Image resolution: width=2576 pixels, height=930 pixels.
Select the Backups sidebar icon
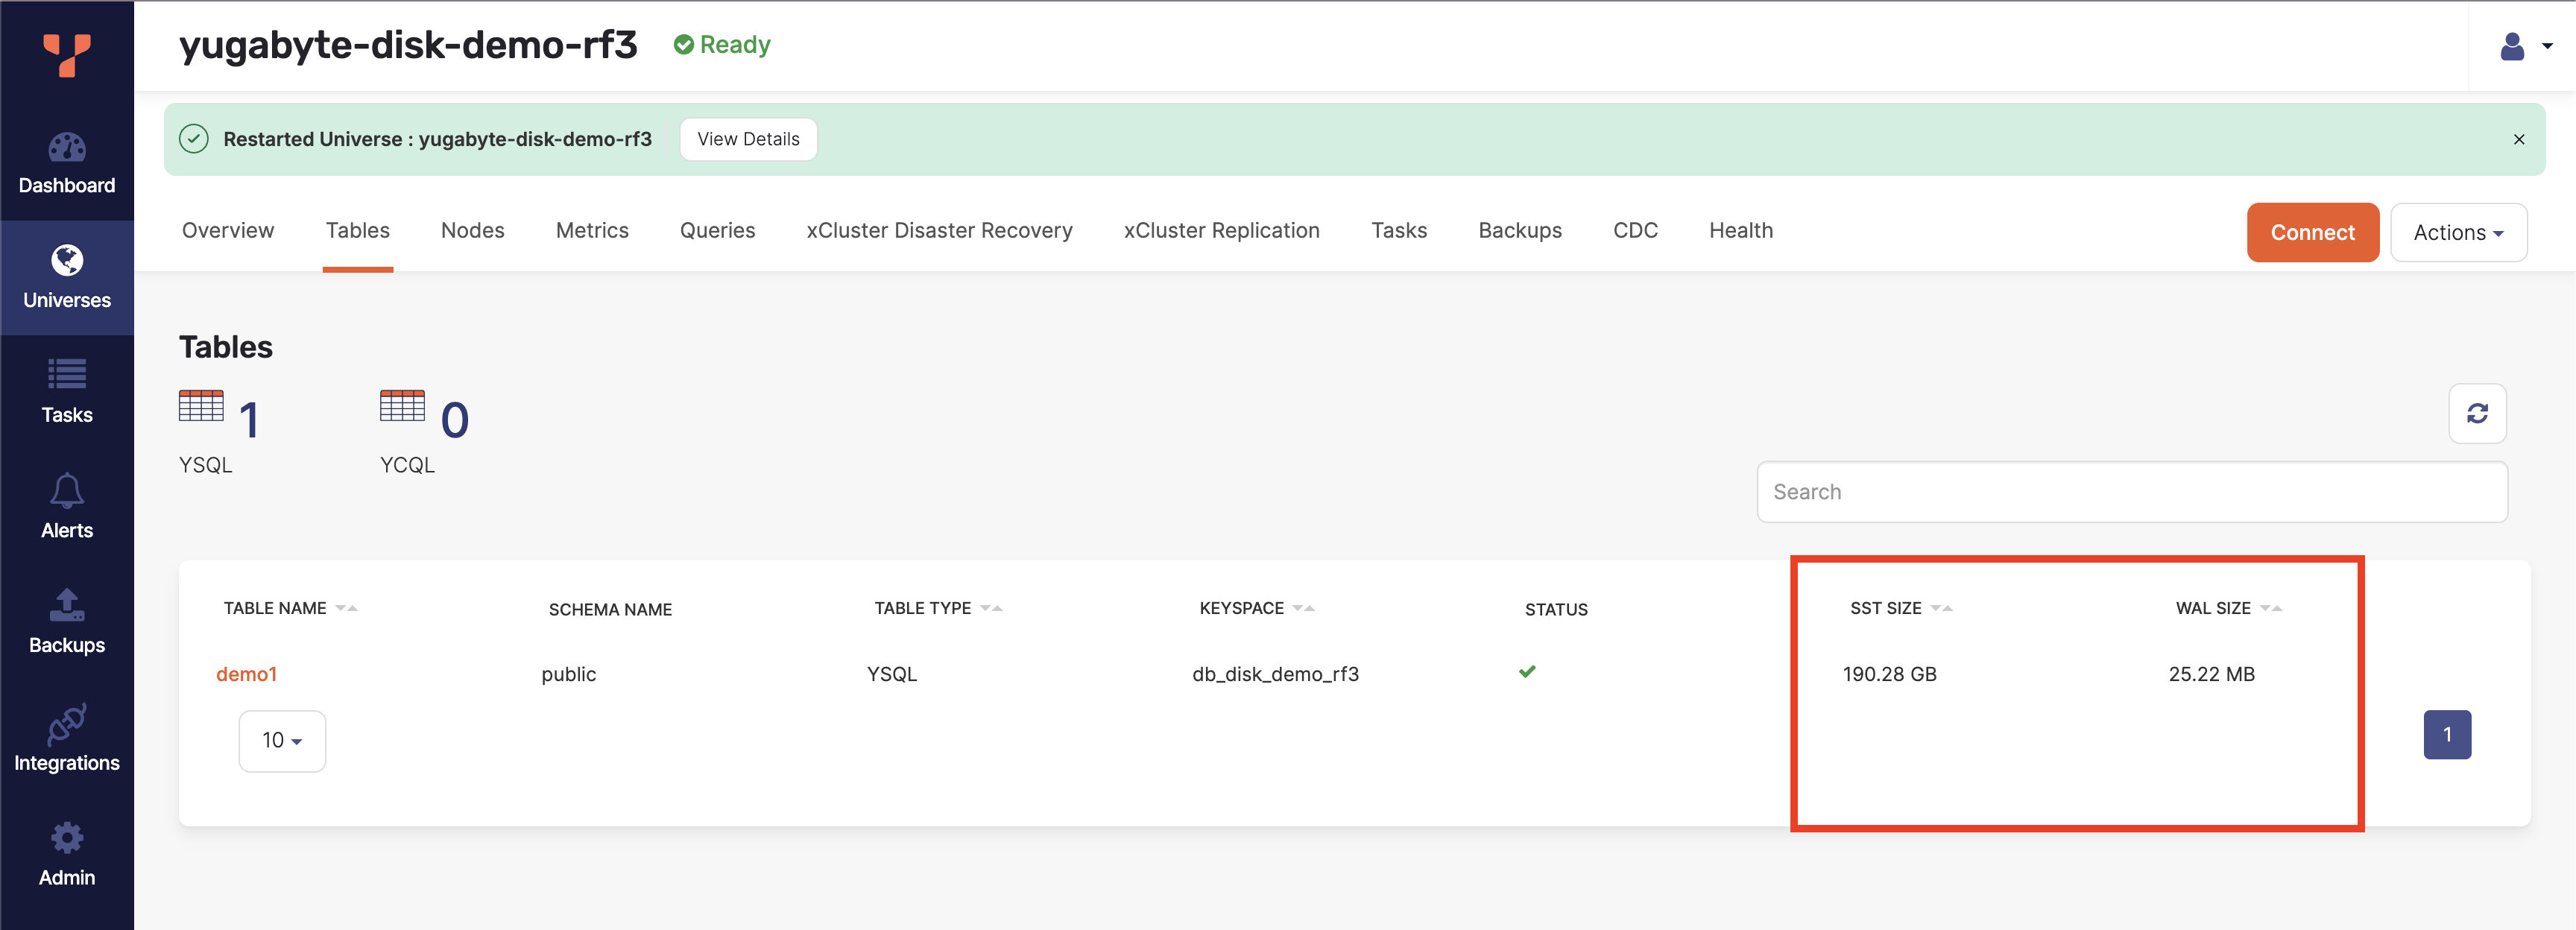tap(66, 606)
